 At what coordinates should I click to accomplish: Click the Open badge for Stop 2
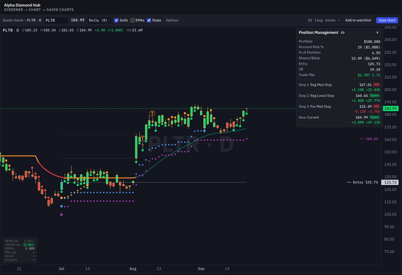coord(375,96)
